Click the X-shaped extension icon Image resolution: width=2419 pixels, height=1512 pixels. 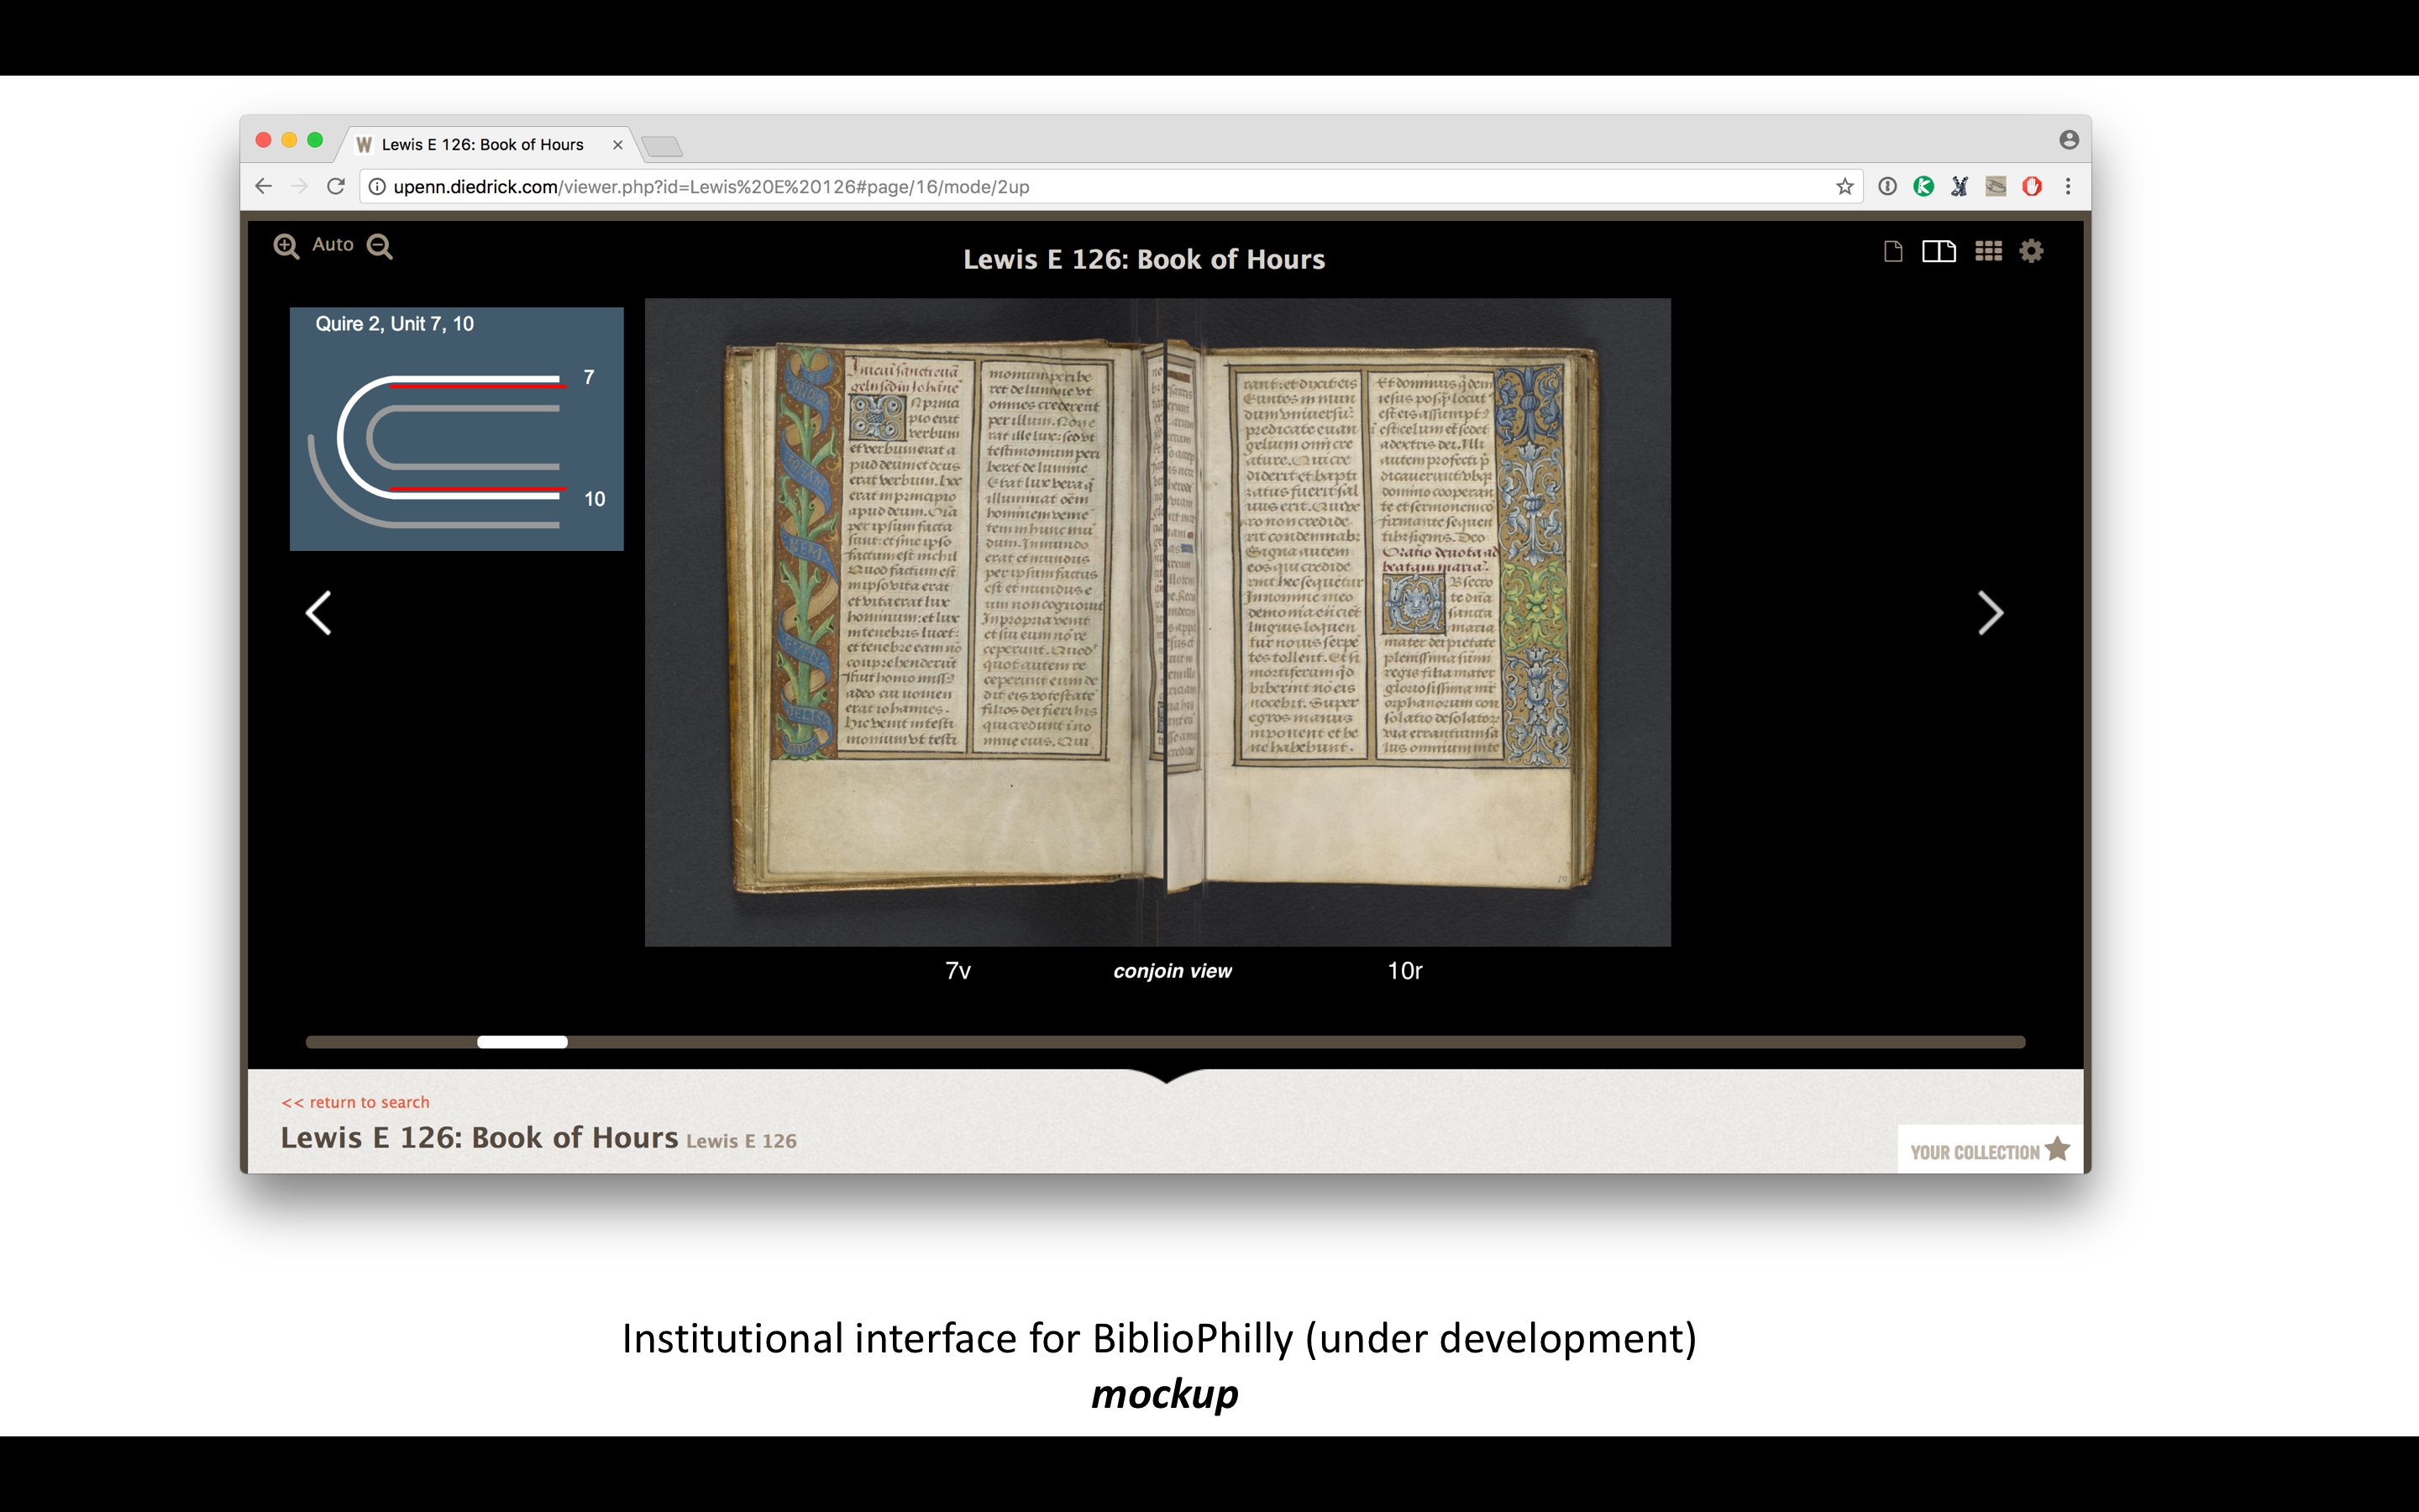[x=1960, y=186]
